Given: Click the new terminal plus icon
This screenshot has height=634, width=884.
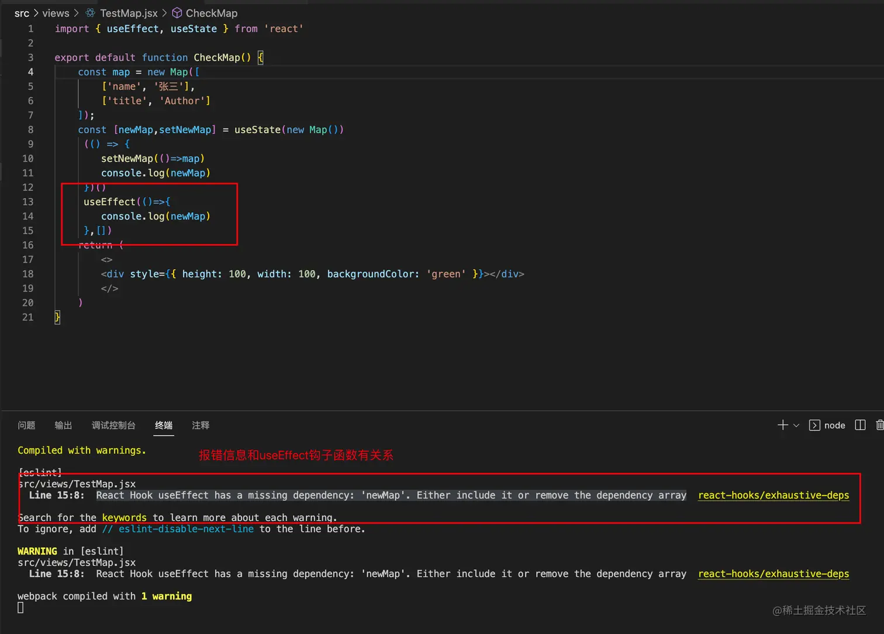Looking at the screenshot, I should point(782,425).
